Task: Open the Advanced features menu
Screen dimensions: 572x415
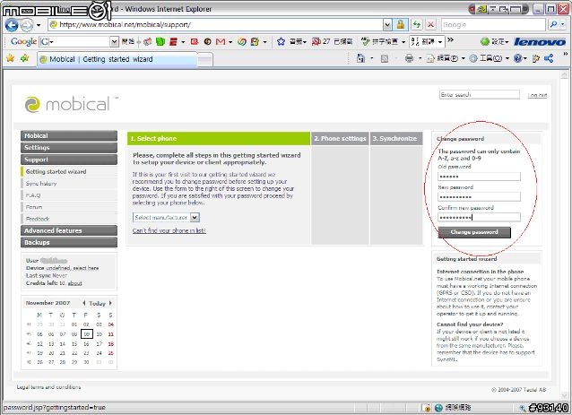Action: pos(69,230)
